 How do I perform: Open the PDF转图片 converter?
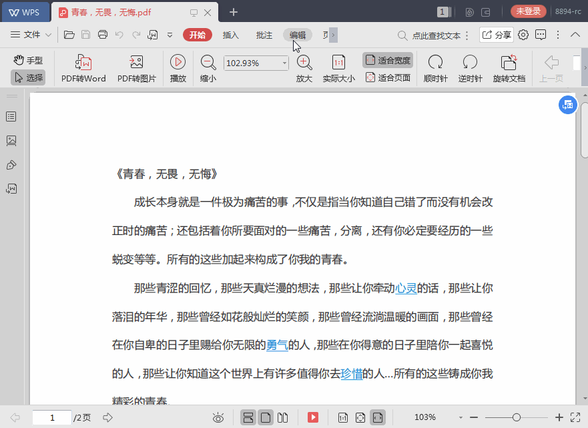137,68
